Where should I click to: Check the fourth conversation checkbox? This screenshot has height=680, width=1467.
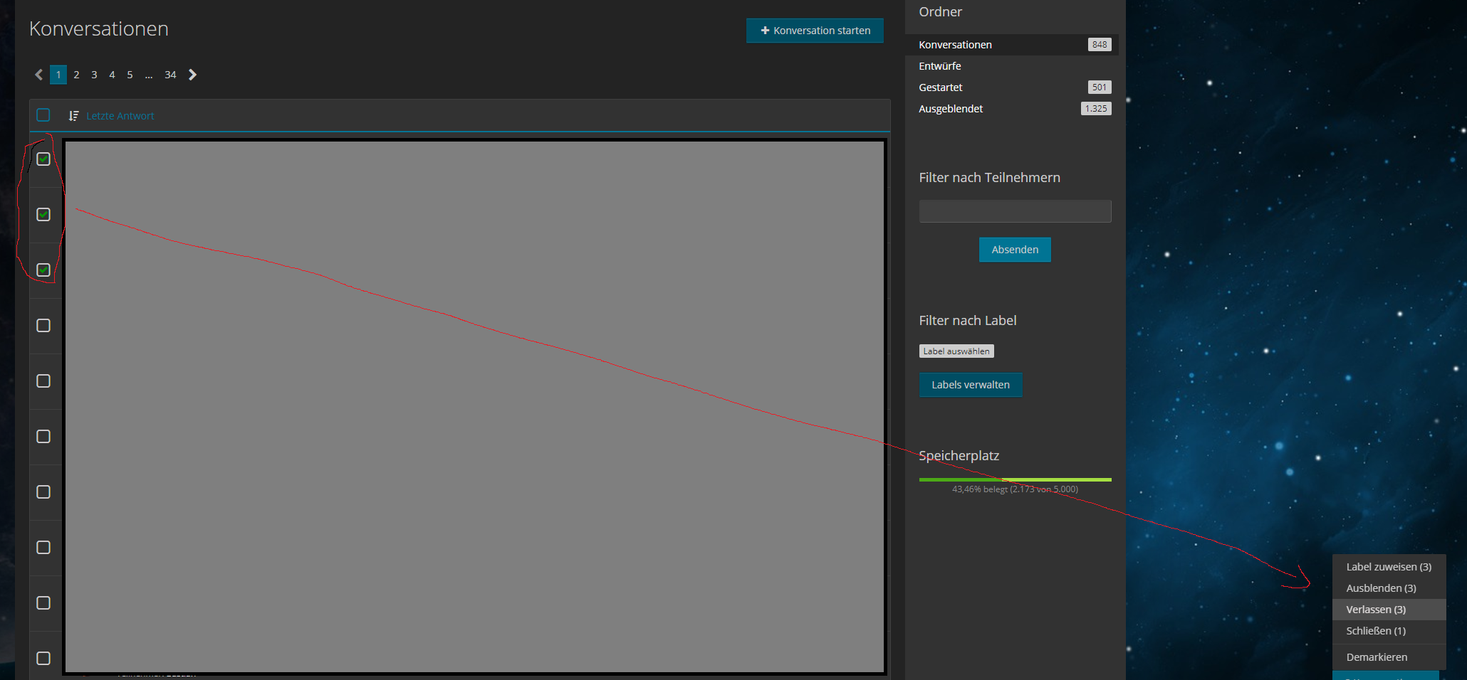tap(43, 326)
